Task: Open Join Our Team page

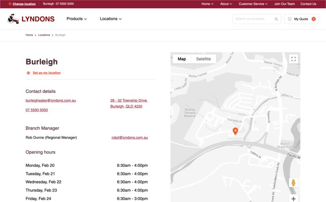Action: click(285, 4)
